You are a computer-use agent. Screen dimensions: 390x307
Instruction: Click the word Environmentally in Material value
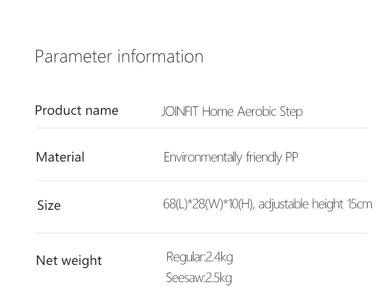tap(203, 157)
